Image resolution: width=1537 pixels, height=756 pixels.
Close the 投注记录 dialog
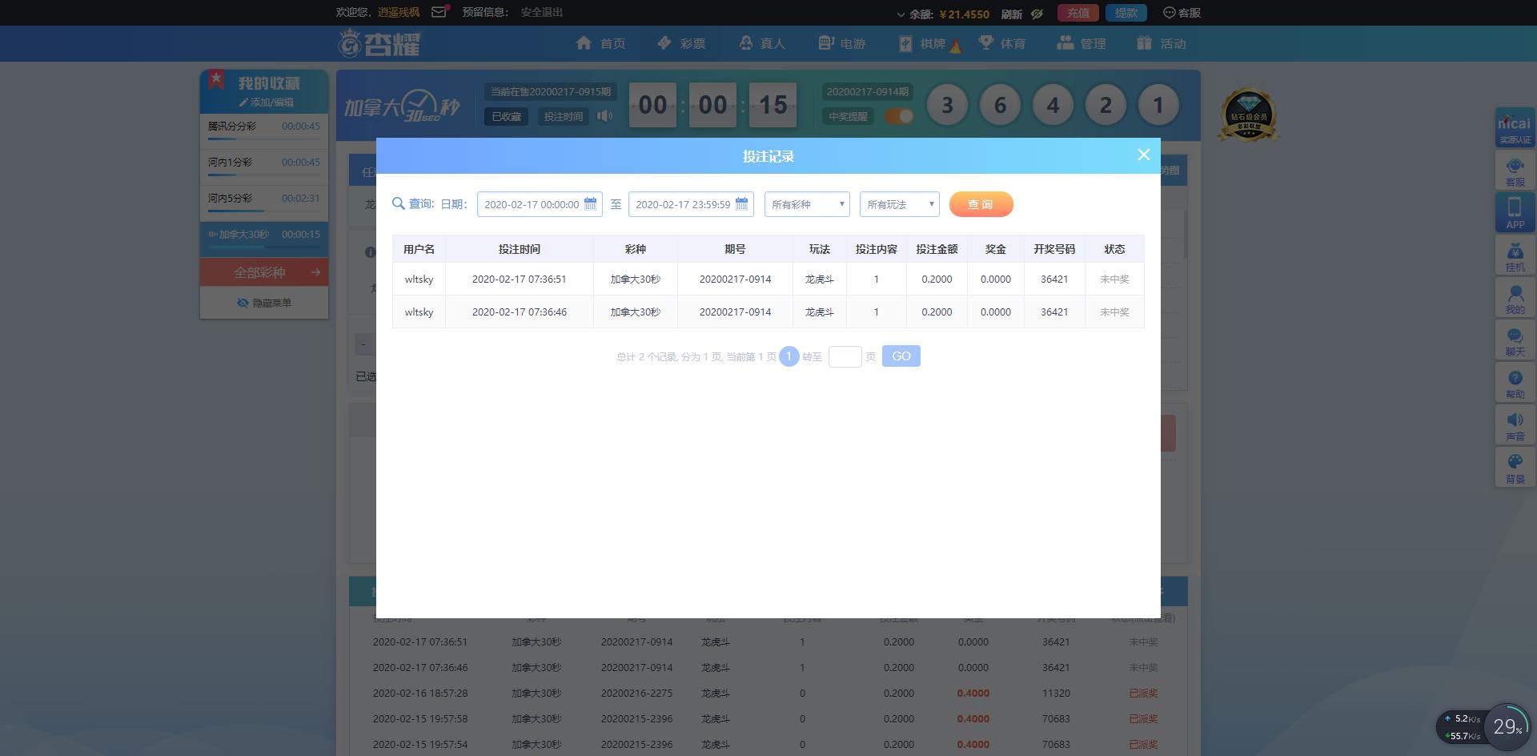[1143, 155]
